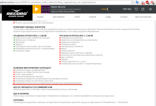Bookmark this page with the star icon
Viewport: 156px width, 106px height.
tap(132, 2)
